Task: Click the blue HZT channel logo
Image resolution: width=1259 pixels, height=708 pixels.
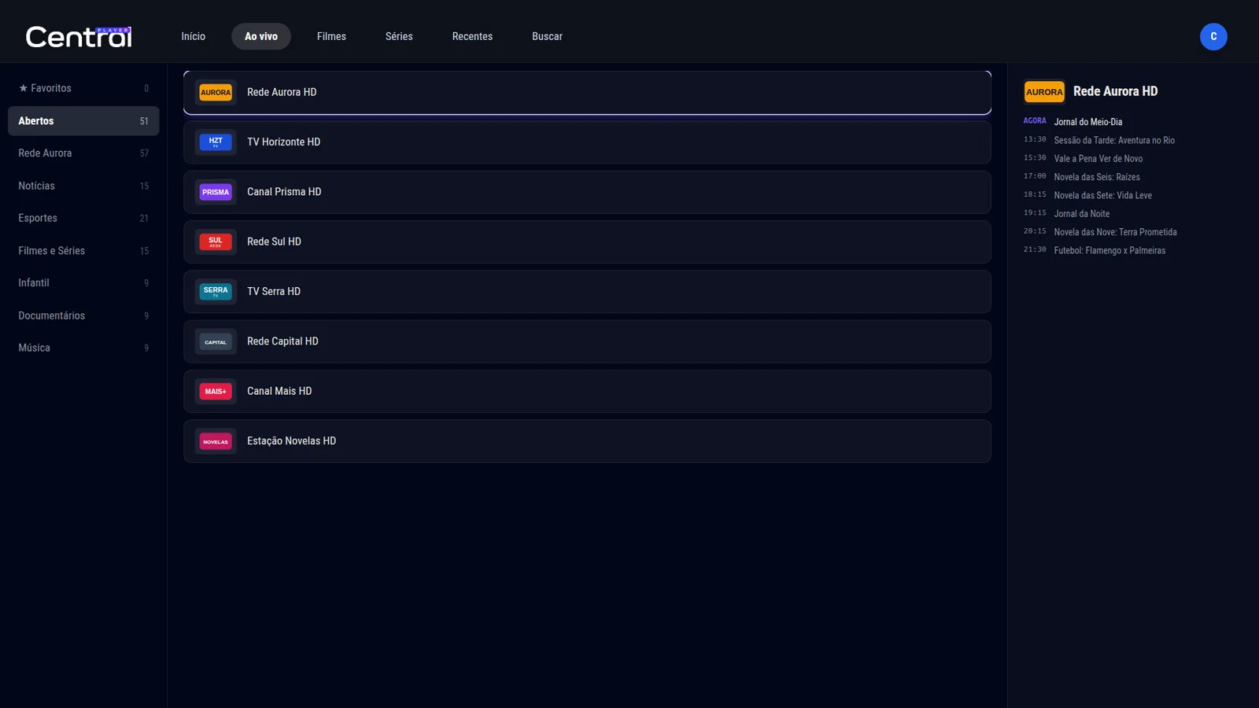Action: [216, 142]
